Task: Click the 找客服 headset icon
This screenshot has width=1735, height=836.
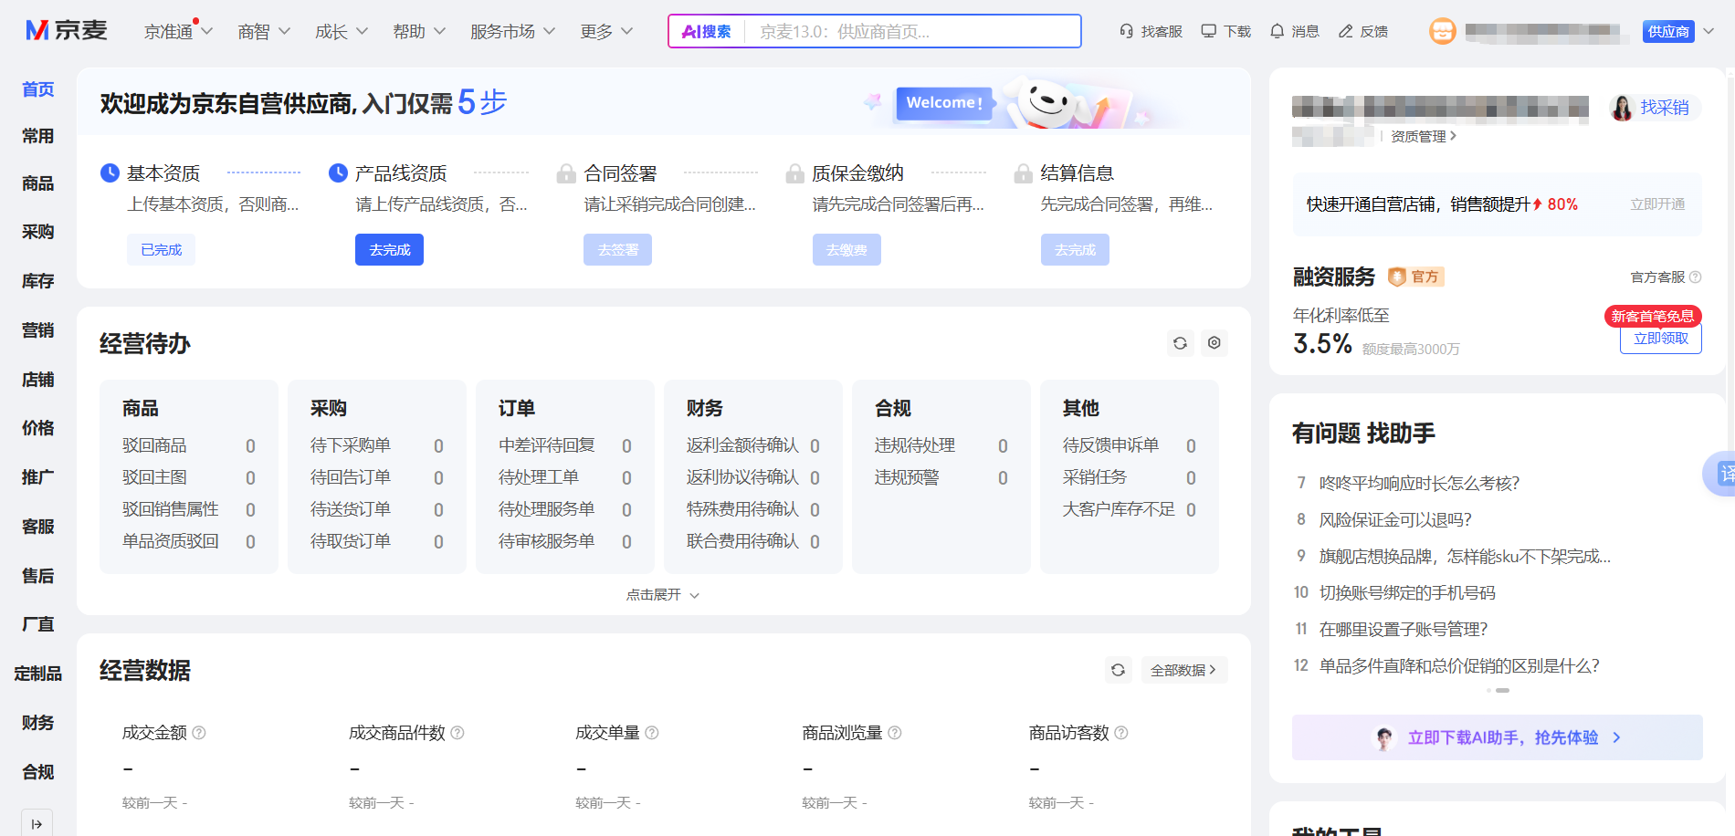Action: [x=1127, y=31]
